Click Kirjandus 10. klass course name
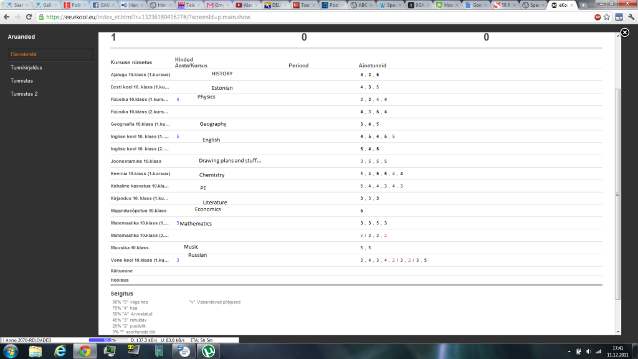The width and height of the screenshot is (638, 359). click(x=140, y=198)
